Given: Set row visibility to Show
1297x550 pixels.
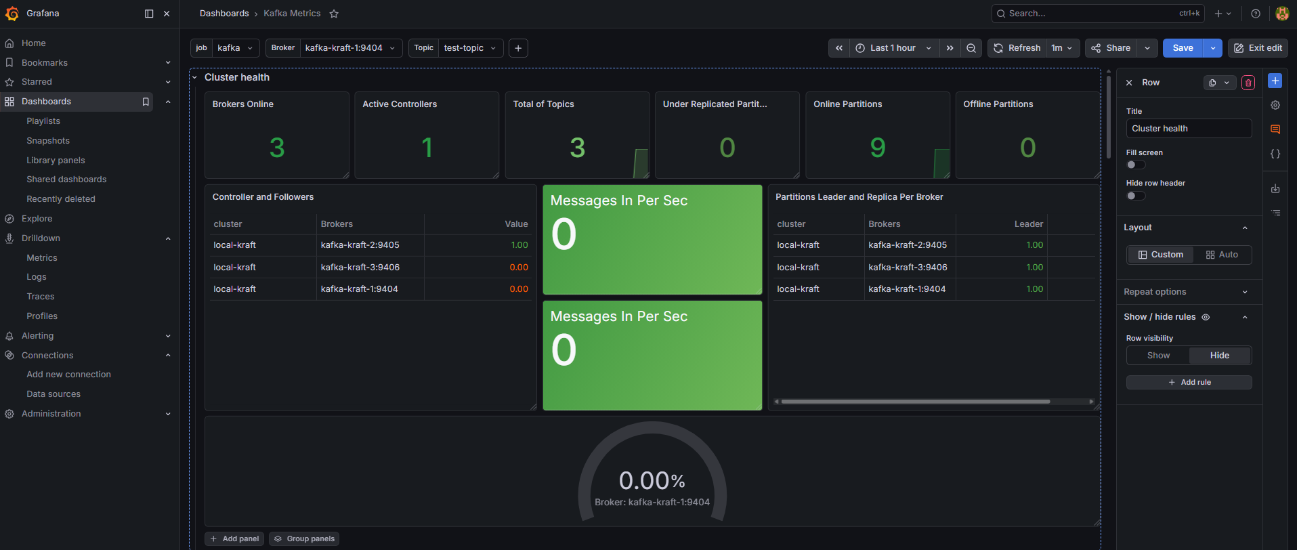Looking at the screenshot, I should pyautogui.click(x=1158, y=356).
